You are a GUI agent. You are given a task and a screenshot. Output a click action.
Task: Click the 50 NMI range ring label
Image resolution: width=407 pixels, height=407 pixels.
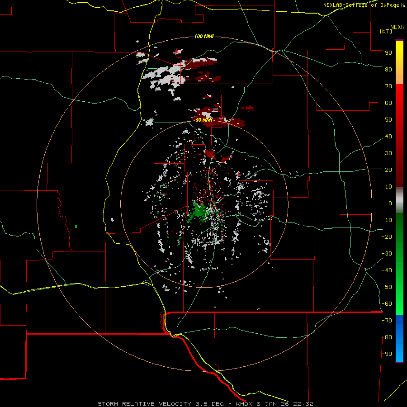pos(204,120)
